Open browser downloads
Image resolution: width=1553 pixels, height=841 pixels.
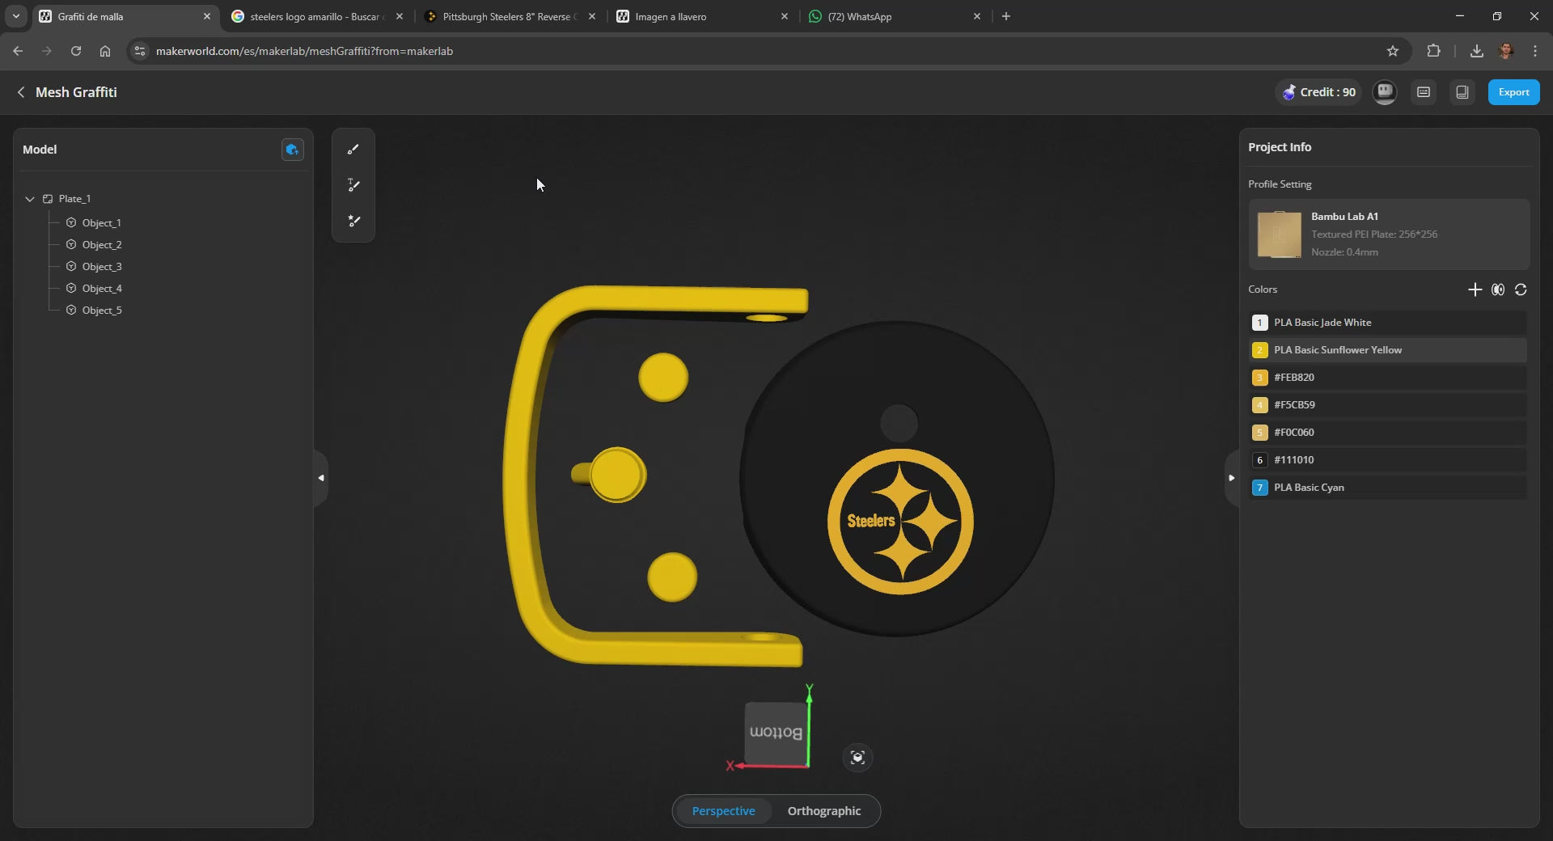click(1477, 51)
